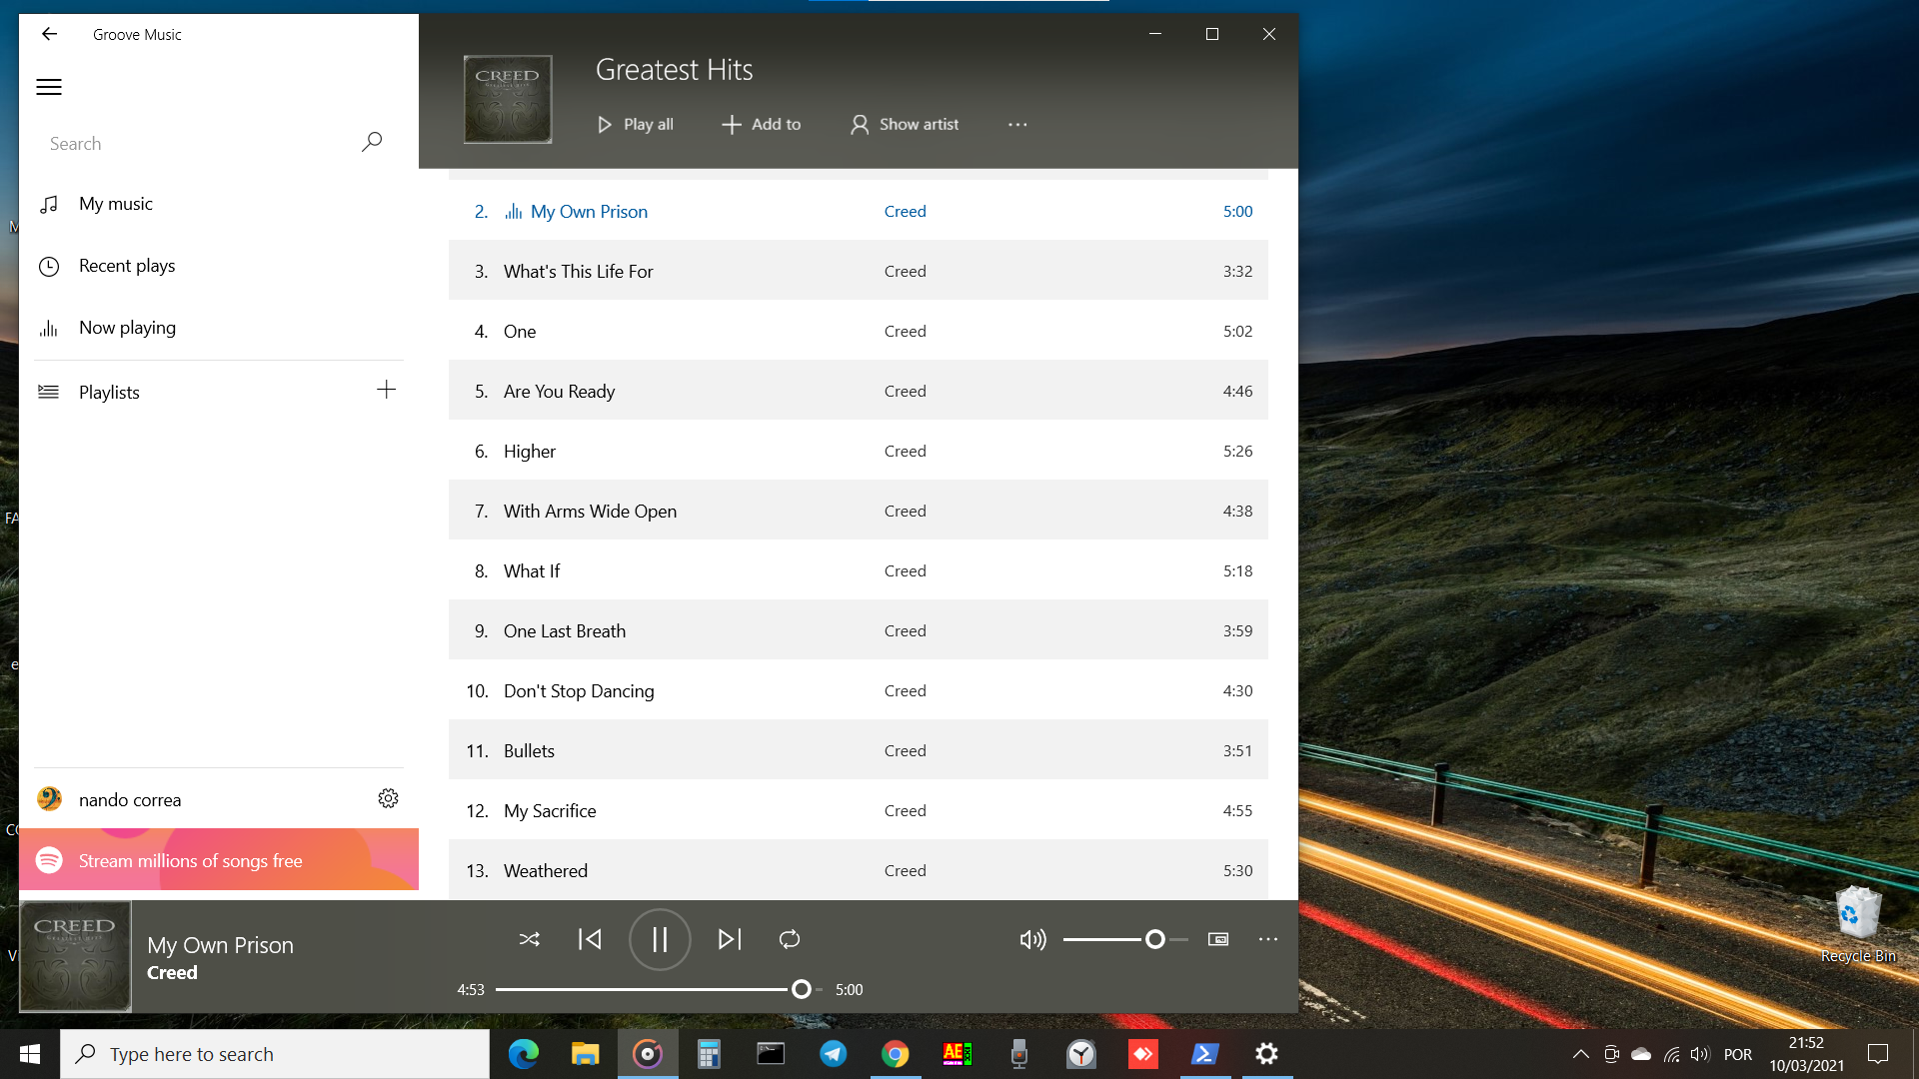The width and height of the screenshot is (1919, 1079).
Task: Click taskbar Type here to search box
Action: [275, 1054]
